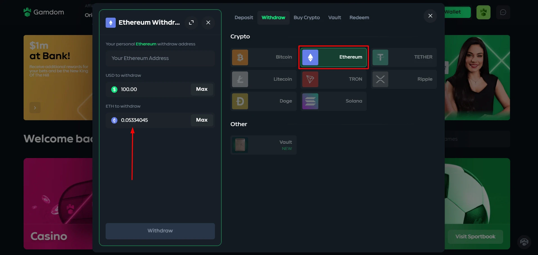Choose Litecoin from the crypto list
Image resolution: width=538 pixels, height=255 pixels.
(x=263, y=79)
